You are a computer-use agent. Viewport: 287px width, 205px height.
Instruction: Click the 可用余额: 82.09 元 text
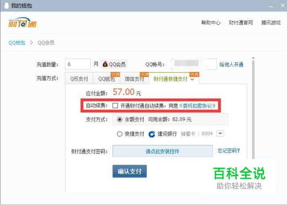point(170,120)
